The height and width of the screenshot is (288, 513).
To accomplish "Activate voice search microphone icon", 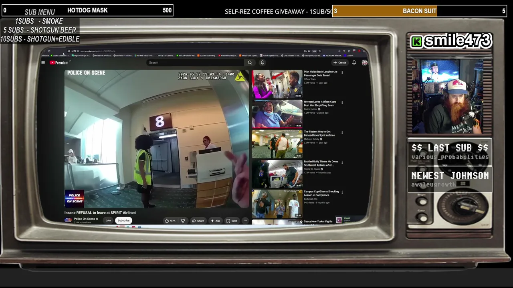I will (262, 62).
